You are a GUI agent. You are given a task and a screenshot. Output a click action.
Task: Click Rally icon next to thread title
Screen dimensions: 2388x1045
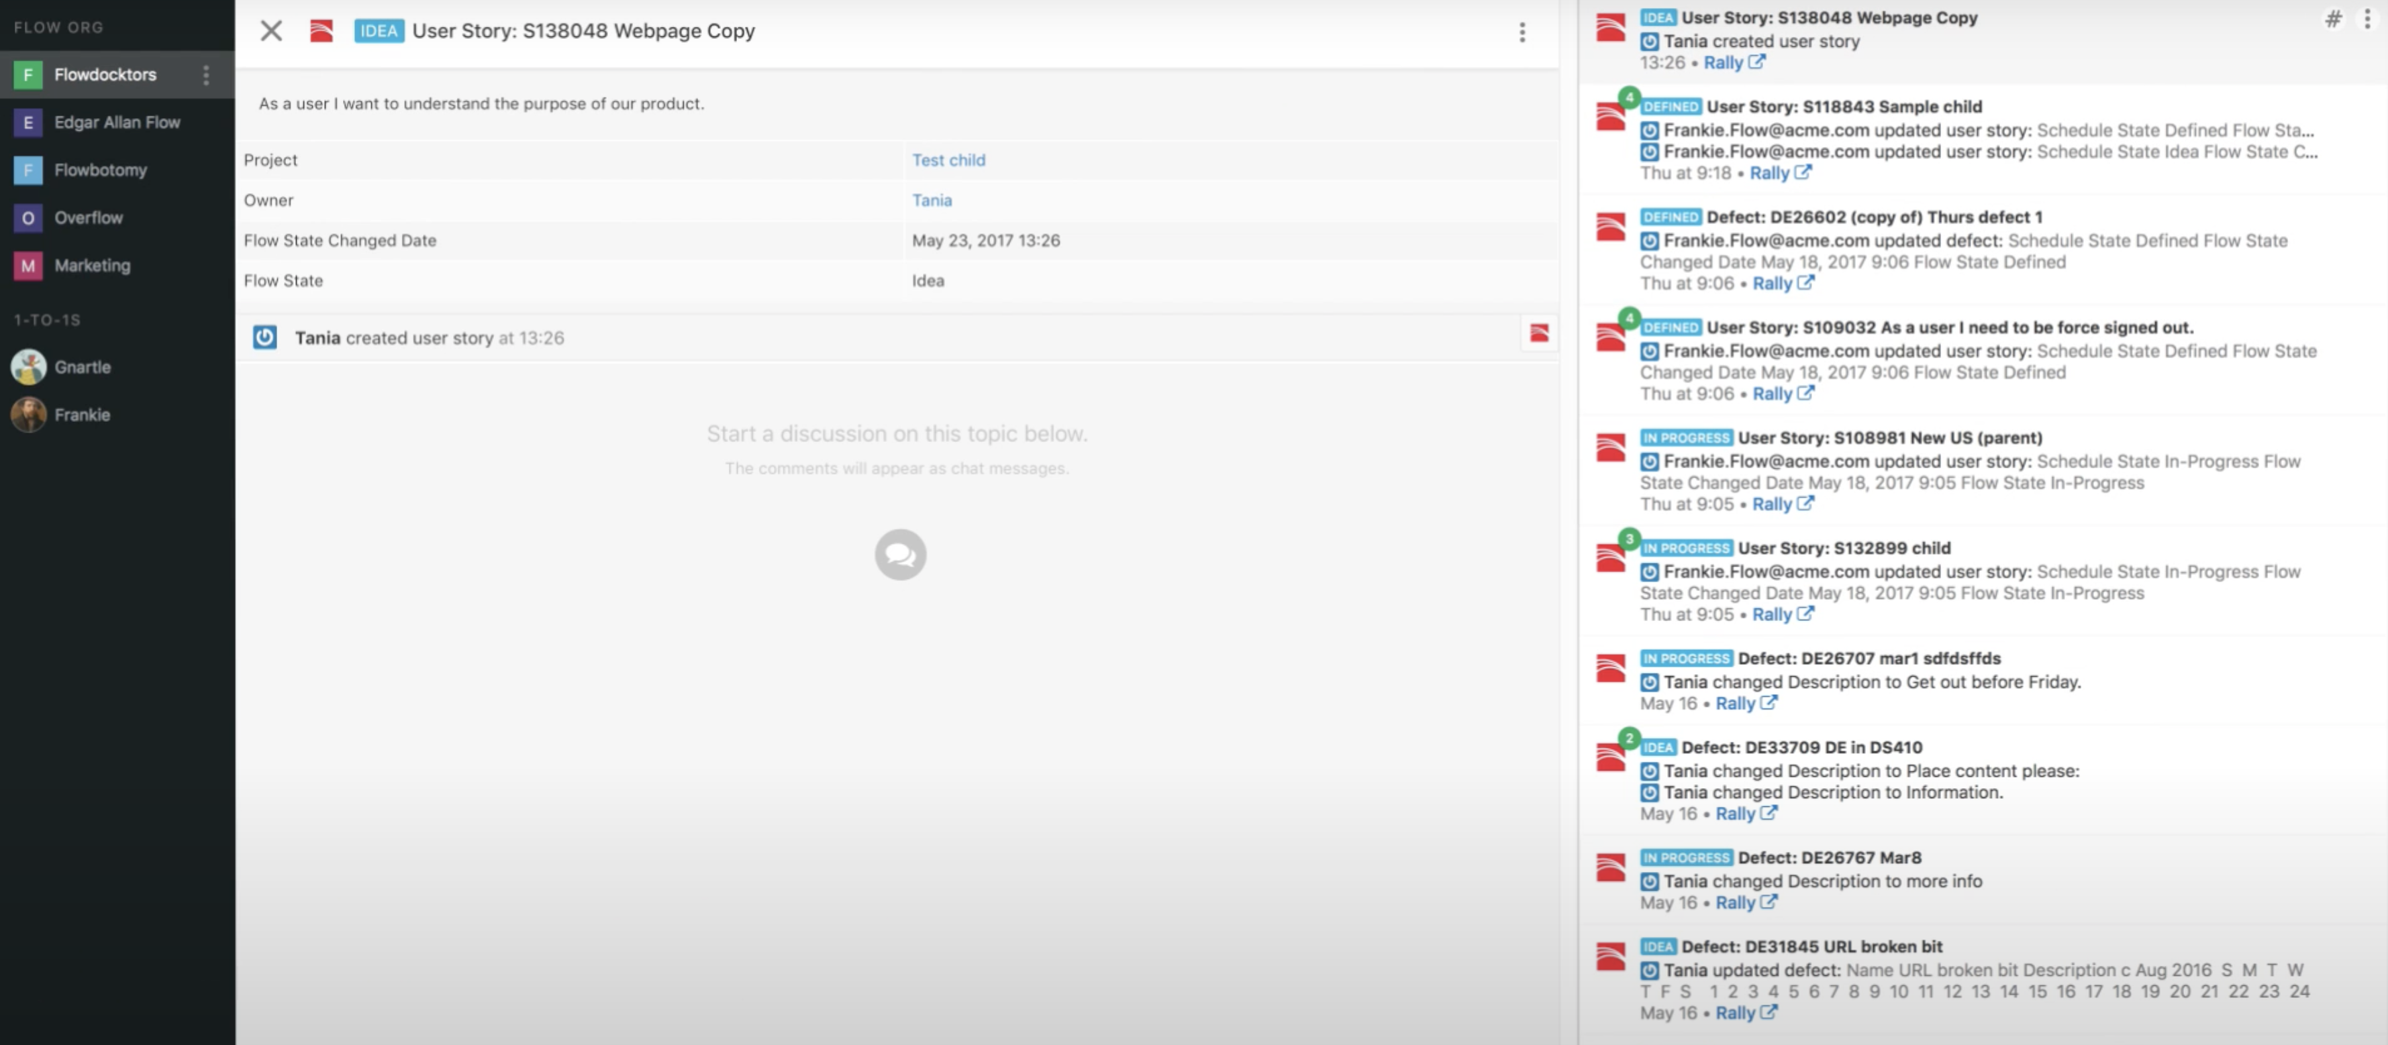pos(321,31)
